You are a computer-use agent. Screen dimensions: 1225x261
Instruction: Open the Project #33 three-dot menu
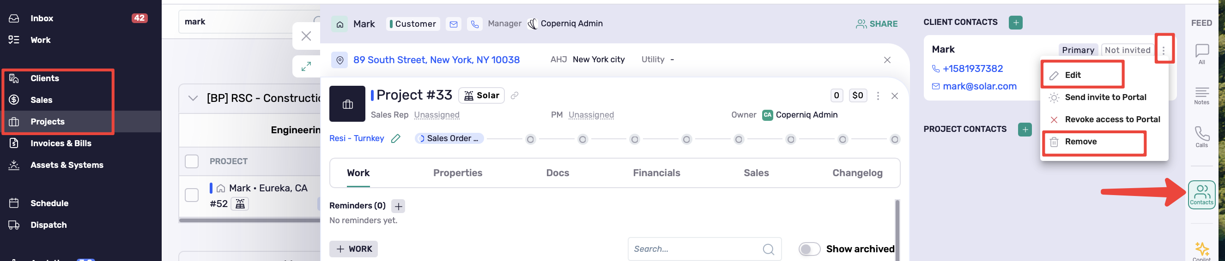pyautogui.click(x=878, y=96)
